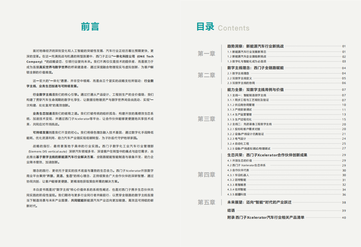Open entry '4.3.3 易智唯思'
The height and width of the screenshot is (247, 361).
237,185
